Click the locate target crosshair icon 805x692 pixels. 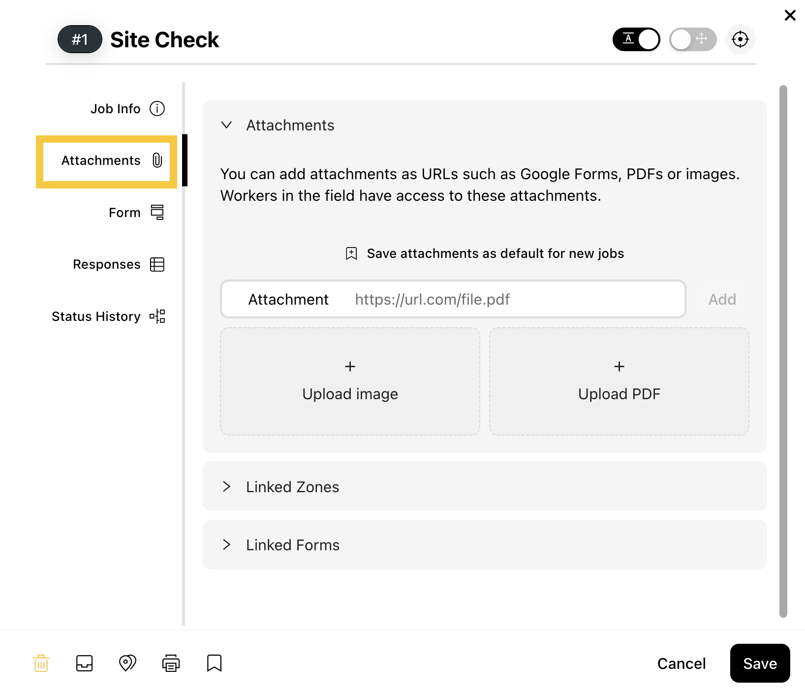pos(740,39)
